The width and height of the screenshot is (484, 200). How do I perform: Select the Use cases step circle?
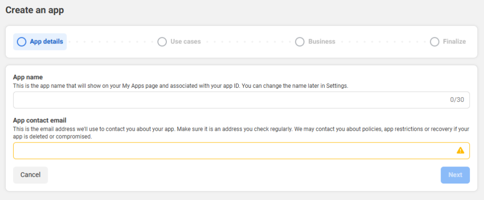(162, 42)
